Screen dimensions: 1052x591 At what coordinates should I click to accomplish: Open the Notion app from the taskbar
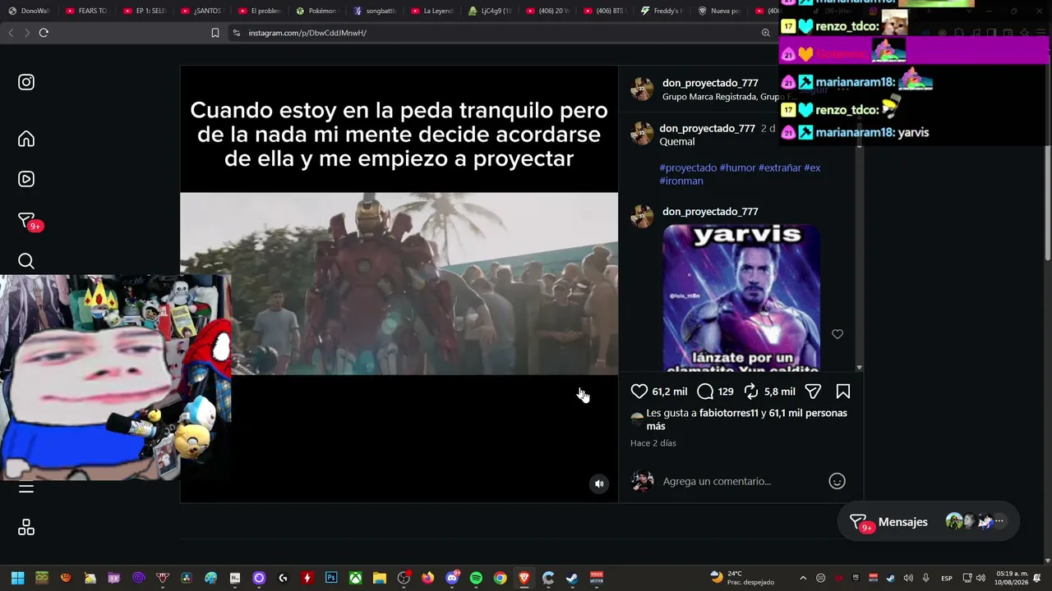235,578
